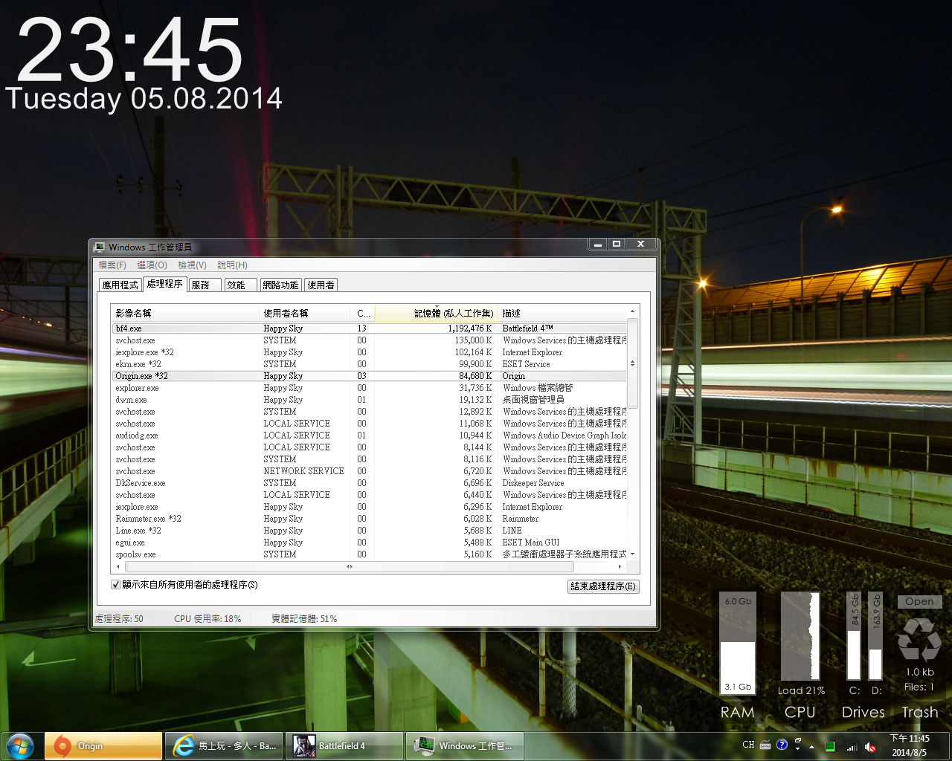Sort by the memory column header
Viewport: 952px width, 761px height.
(x=437, y=314)
